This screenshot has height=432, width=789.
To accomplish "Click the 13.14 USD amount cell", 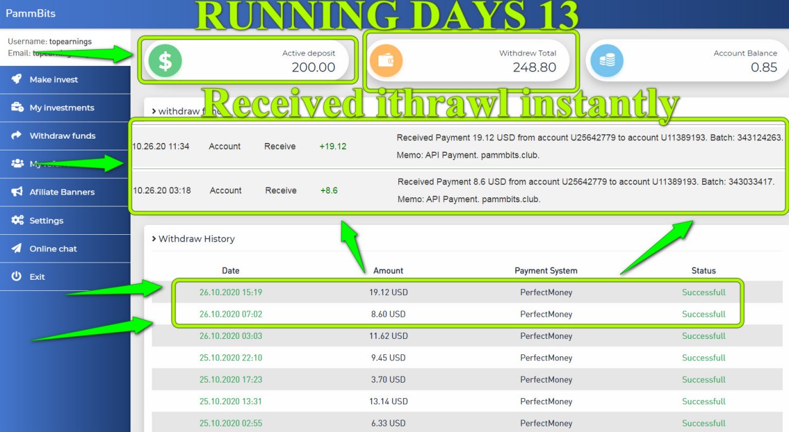I will (x=388, y=402).
